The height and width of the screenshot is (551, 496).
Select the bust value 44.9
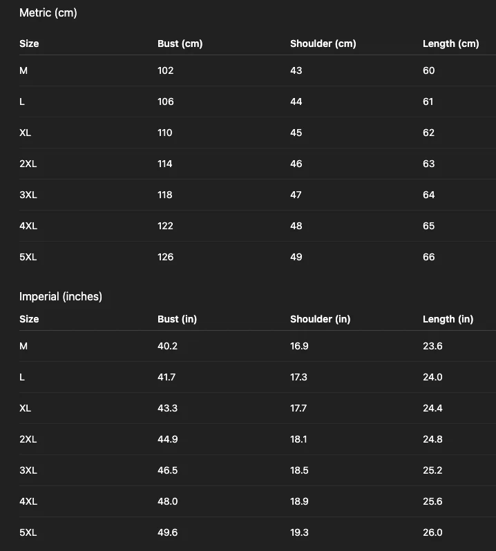click(168, 439)
